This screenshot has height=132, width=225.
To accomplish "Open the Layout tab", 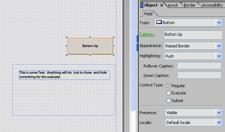I will tap(173, 5).
